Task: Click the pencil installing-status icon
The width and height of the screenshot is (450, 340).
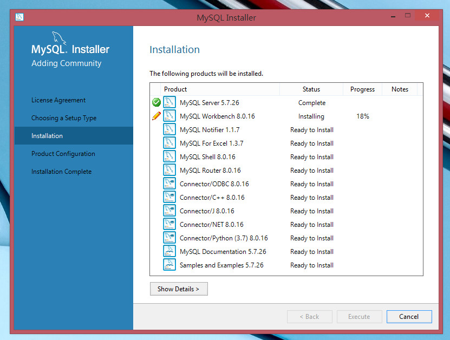Action: (156, 116)
